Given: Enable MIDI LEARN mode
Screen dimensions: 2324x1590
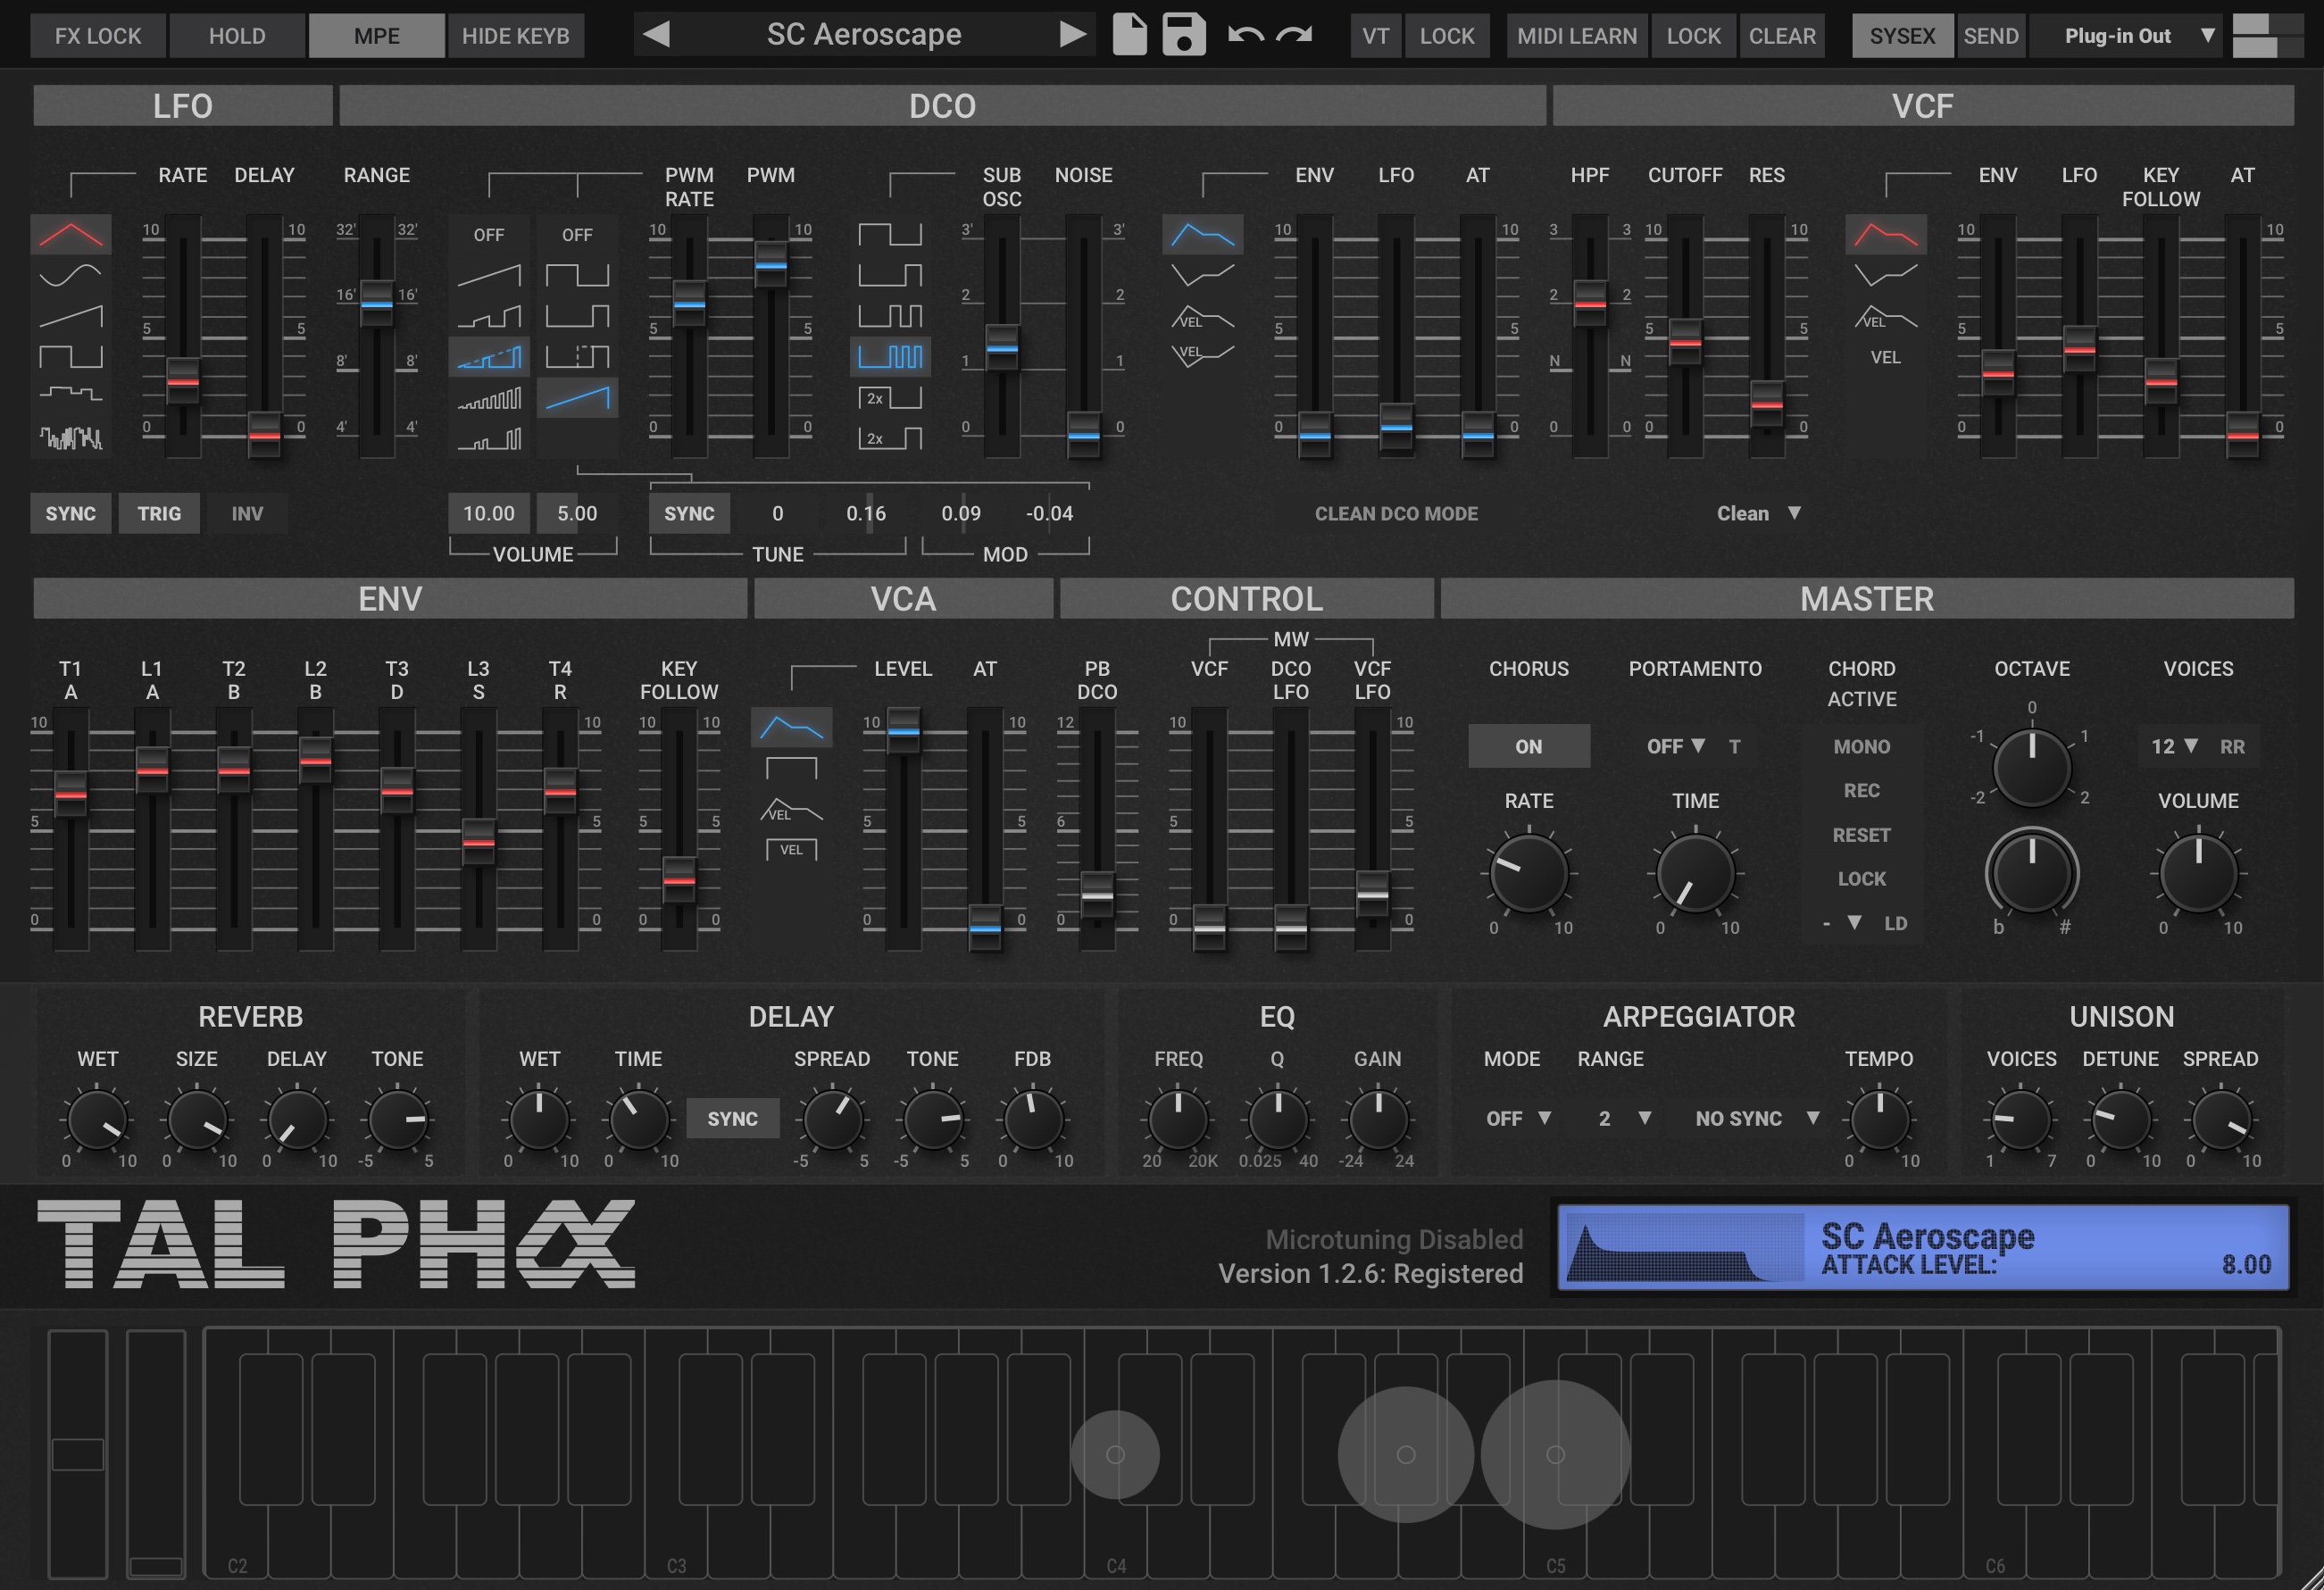Looking at the screenshot, I should point(1576,34).
